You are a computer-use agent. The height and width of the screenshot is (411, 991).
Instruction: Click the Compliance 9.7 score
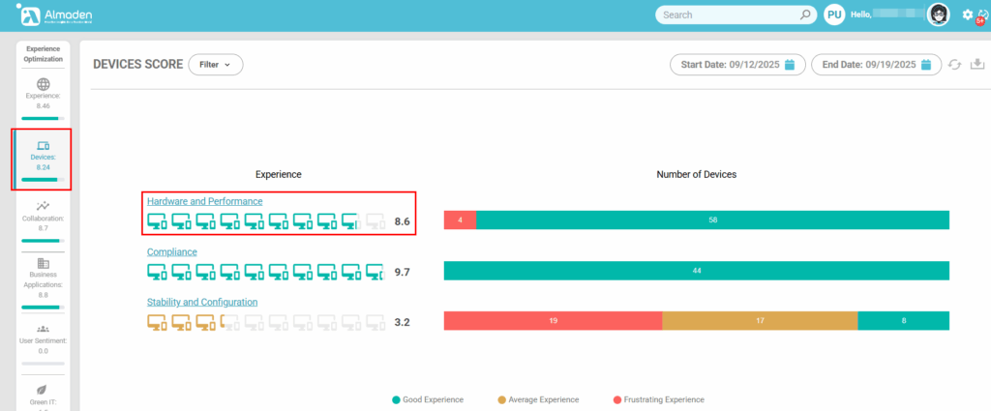coord(402,272)
